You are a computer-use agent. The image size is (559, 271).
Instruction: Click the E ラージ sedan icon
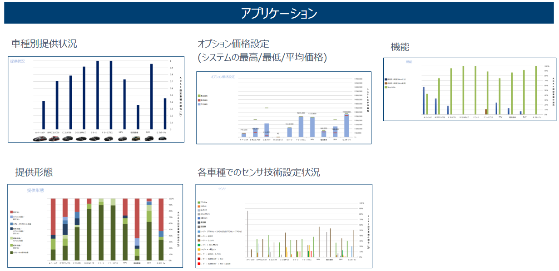click(x=94, y=138)
